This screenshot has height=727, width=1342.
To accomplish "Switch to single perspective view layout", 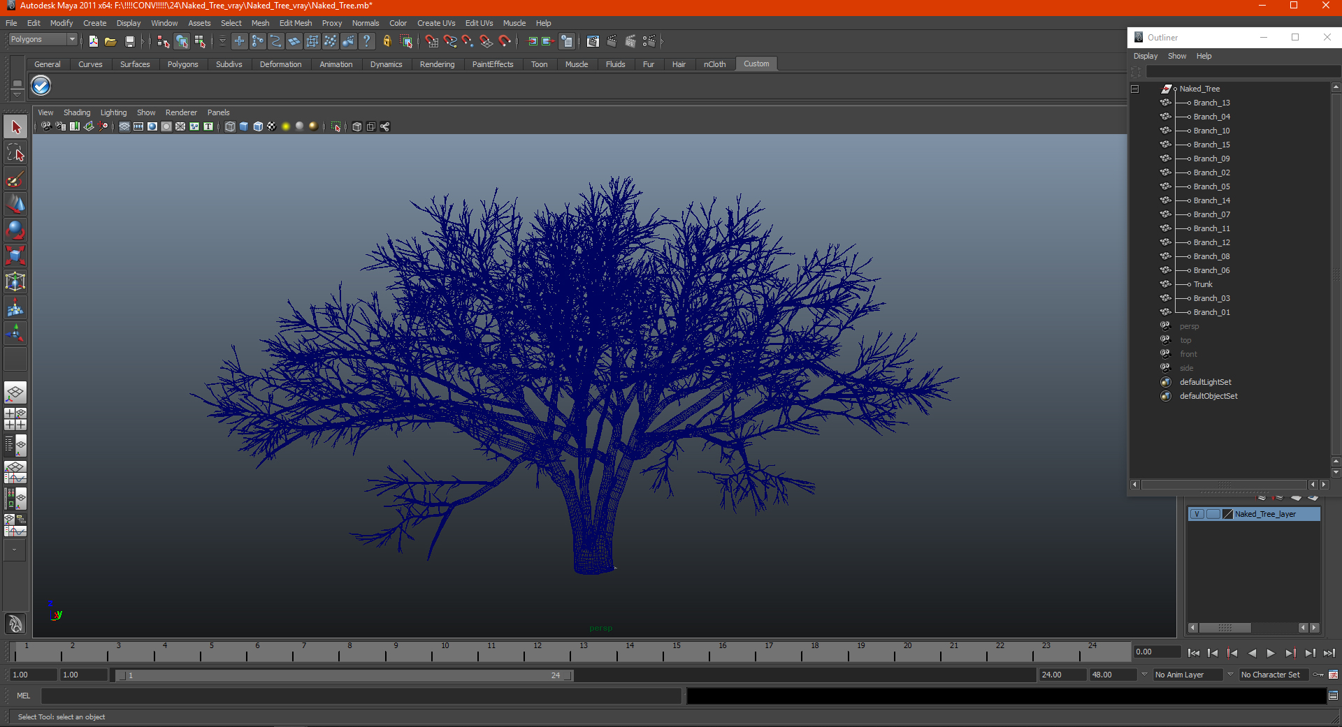I will coord(15,393).
